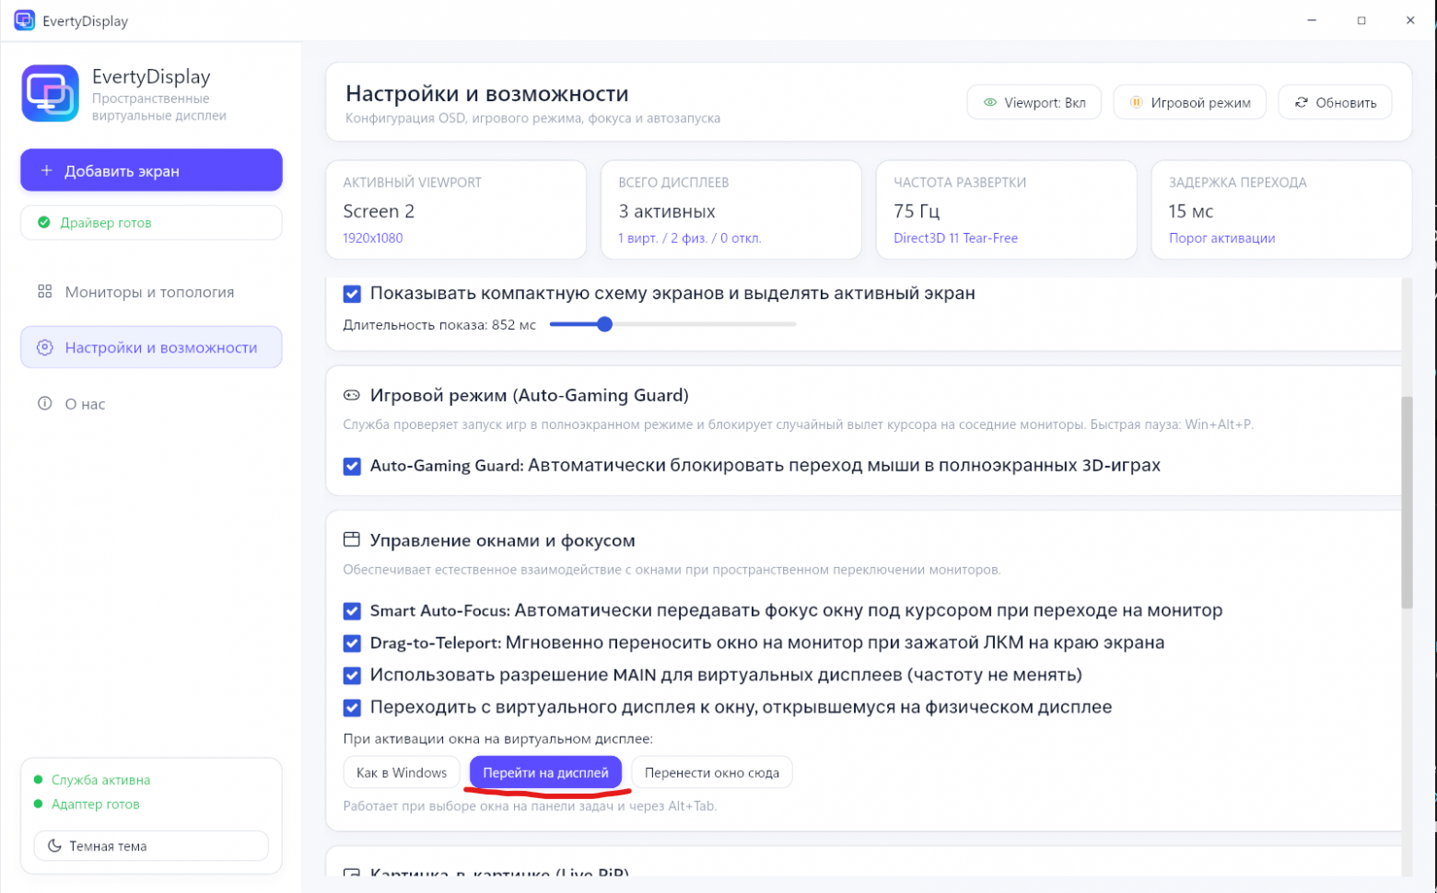Image resolution: width=1437 pixels, height=893 pixels.
Task: Switch to Темная тема
Action: coord(151,845)
